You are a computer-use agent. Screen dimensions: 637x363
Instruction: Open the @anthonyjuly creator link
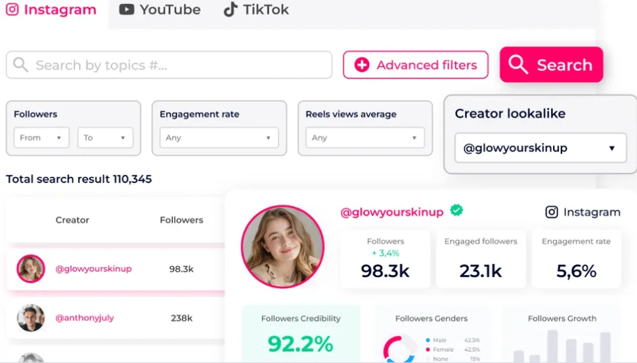[85, 318]
